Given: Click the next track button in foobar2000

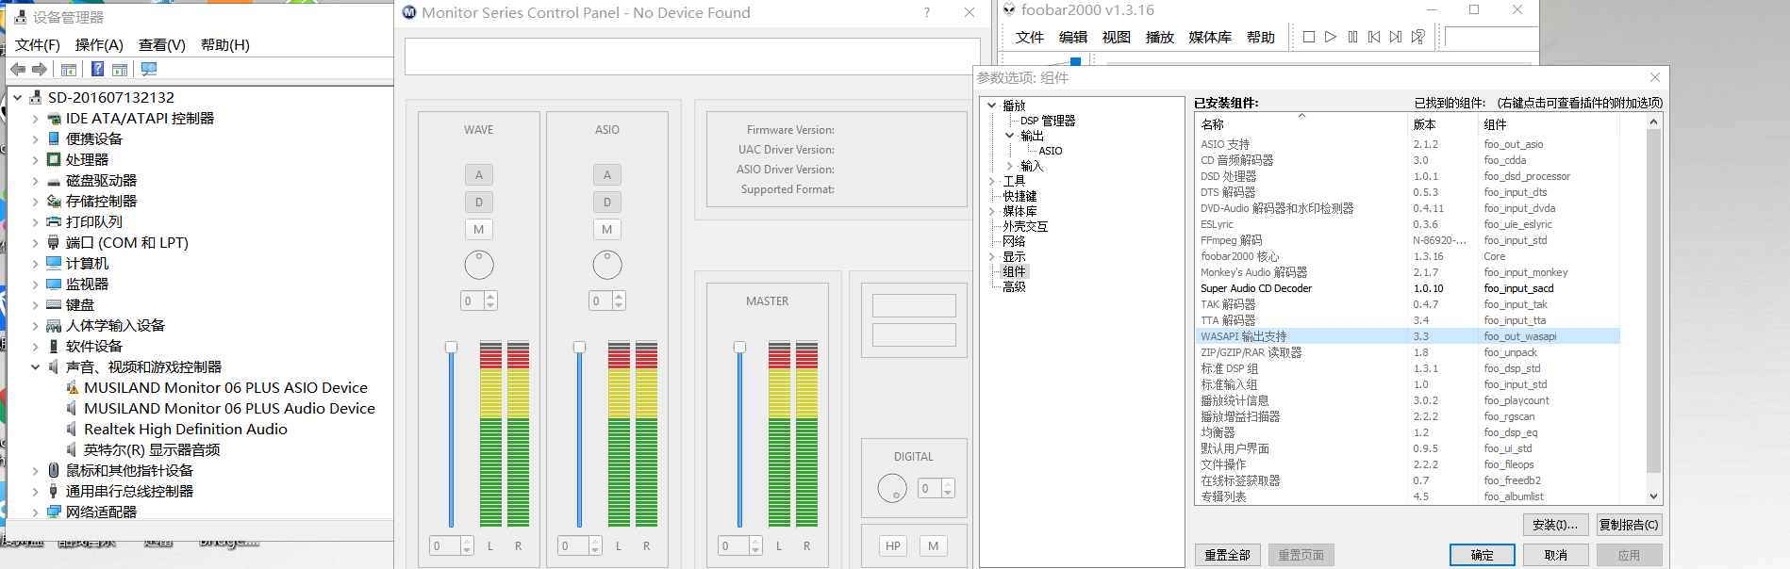Looking at the screenshot, I should tap(1396, 37).
